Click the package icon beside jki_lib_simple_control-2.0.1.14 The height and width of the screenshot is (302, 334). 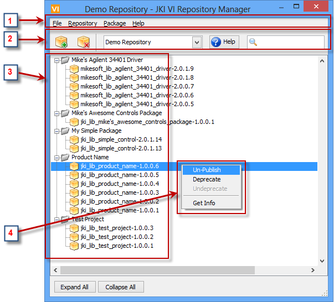click(74, 139)
